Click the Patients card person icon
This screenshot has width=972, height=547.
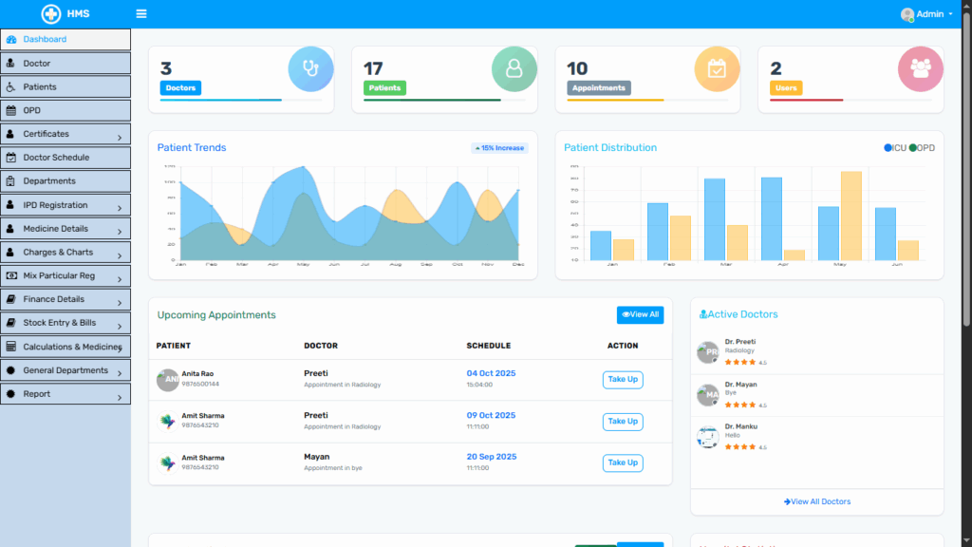(514, 69)
